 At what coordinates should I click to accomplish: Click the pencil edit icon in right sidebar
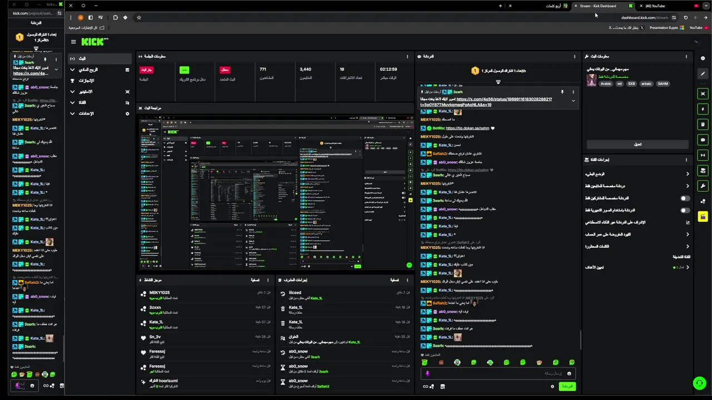[703, 74]
